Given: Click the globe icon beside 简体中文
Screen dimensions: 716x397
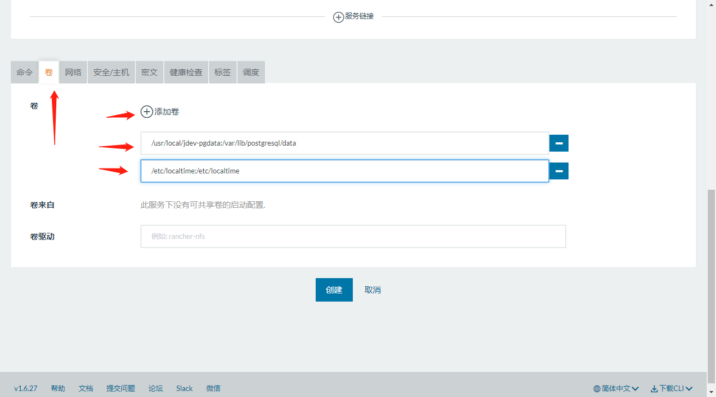Looking at the screenshot, I should point(597,389).
